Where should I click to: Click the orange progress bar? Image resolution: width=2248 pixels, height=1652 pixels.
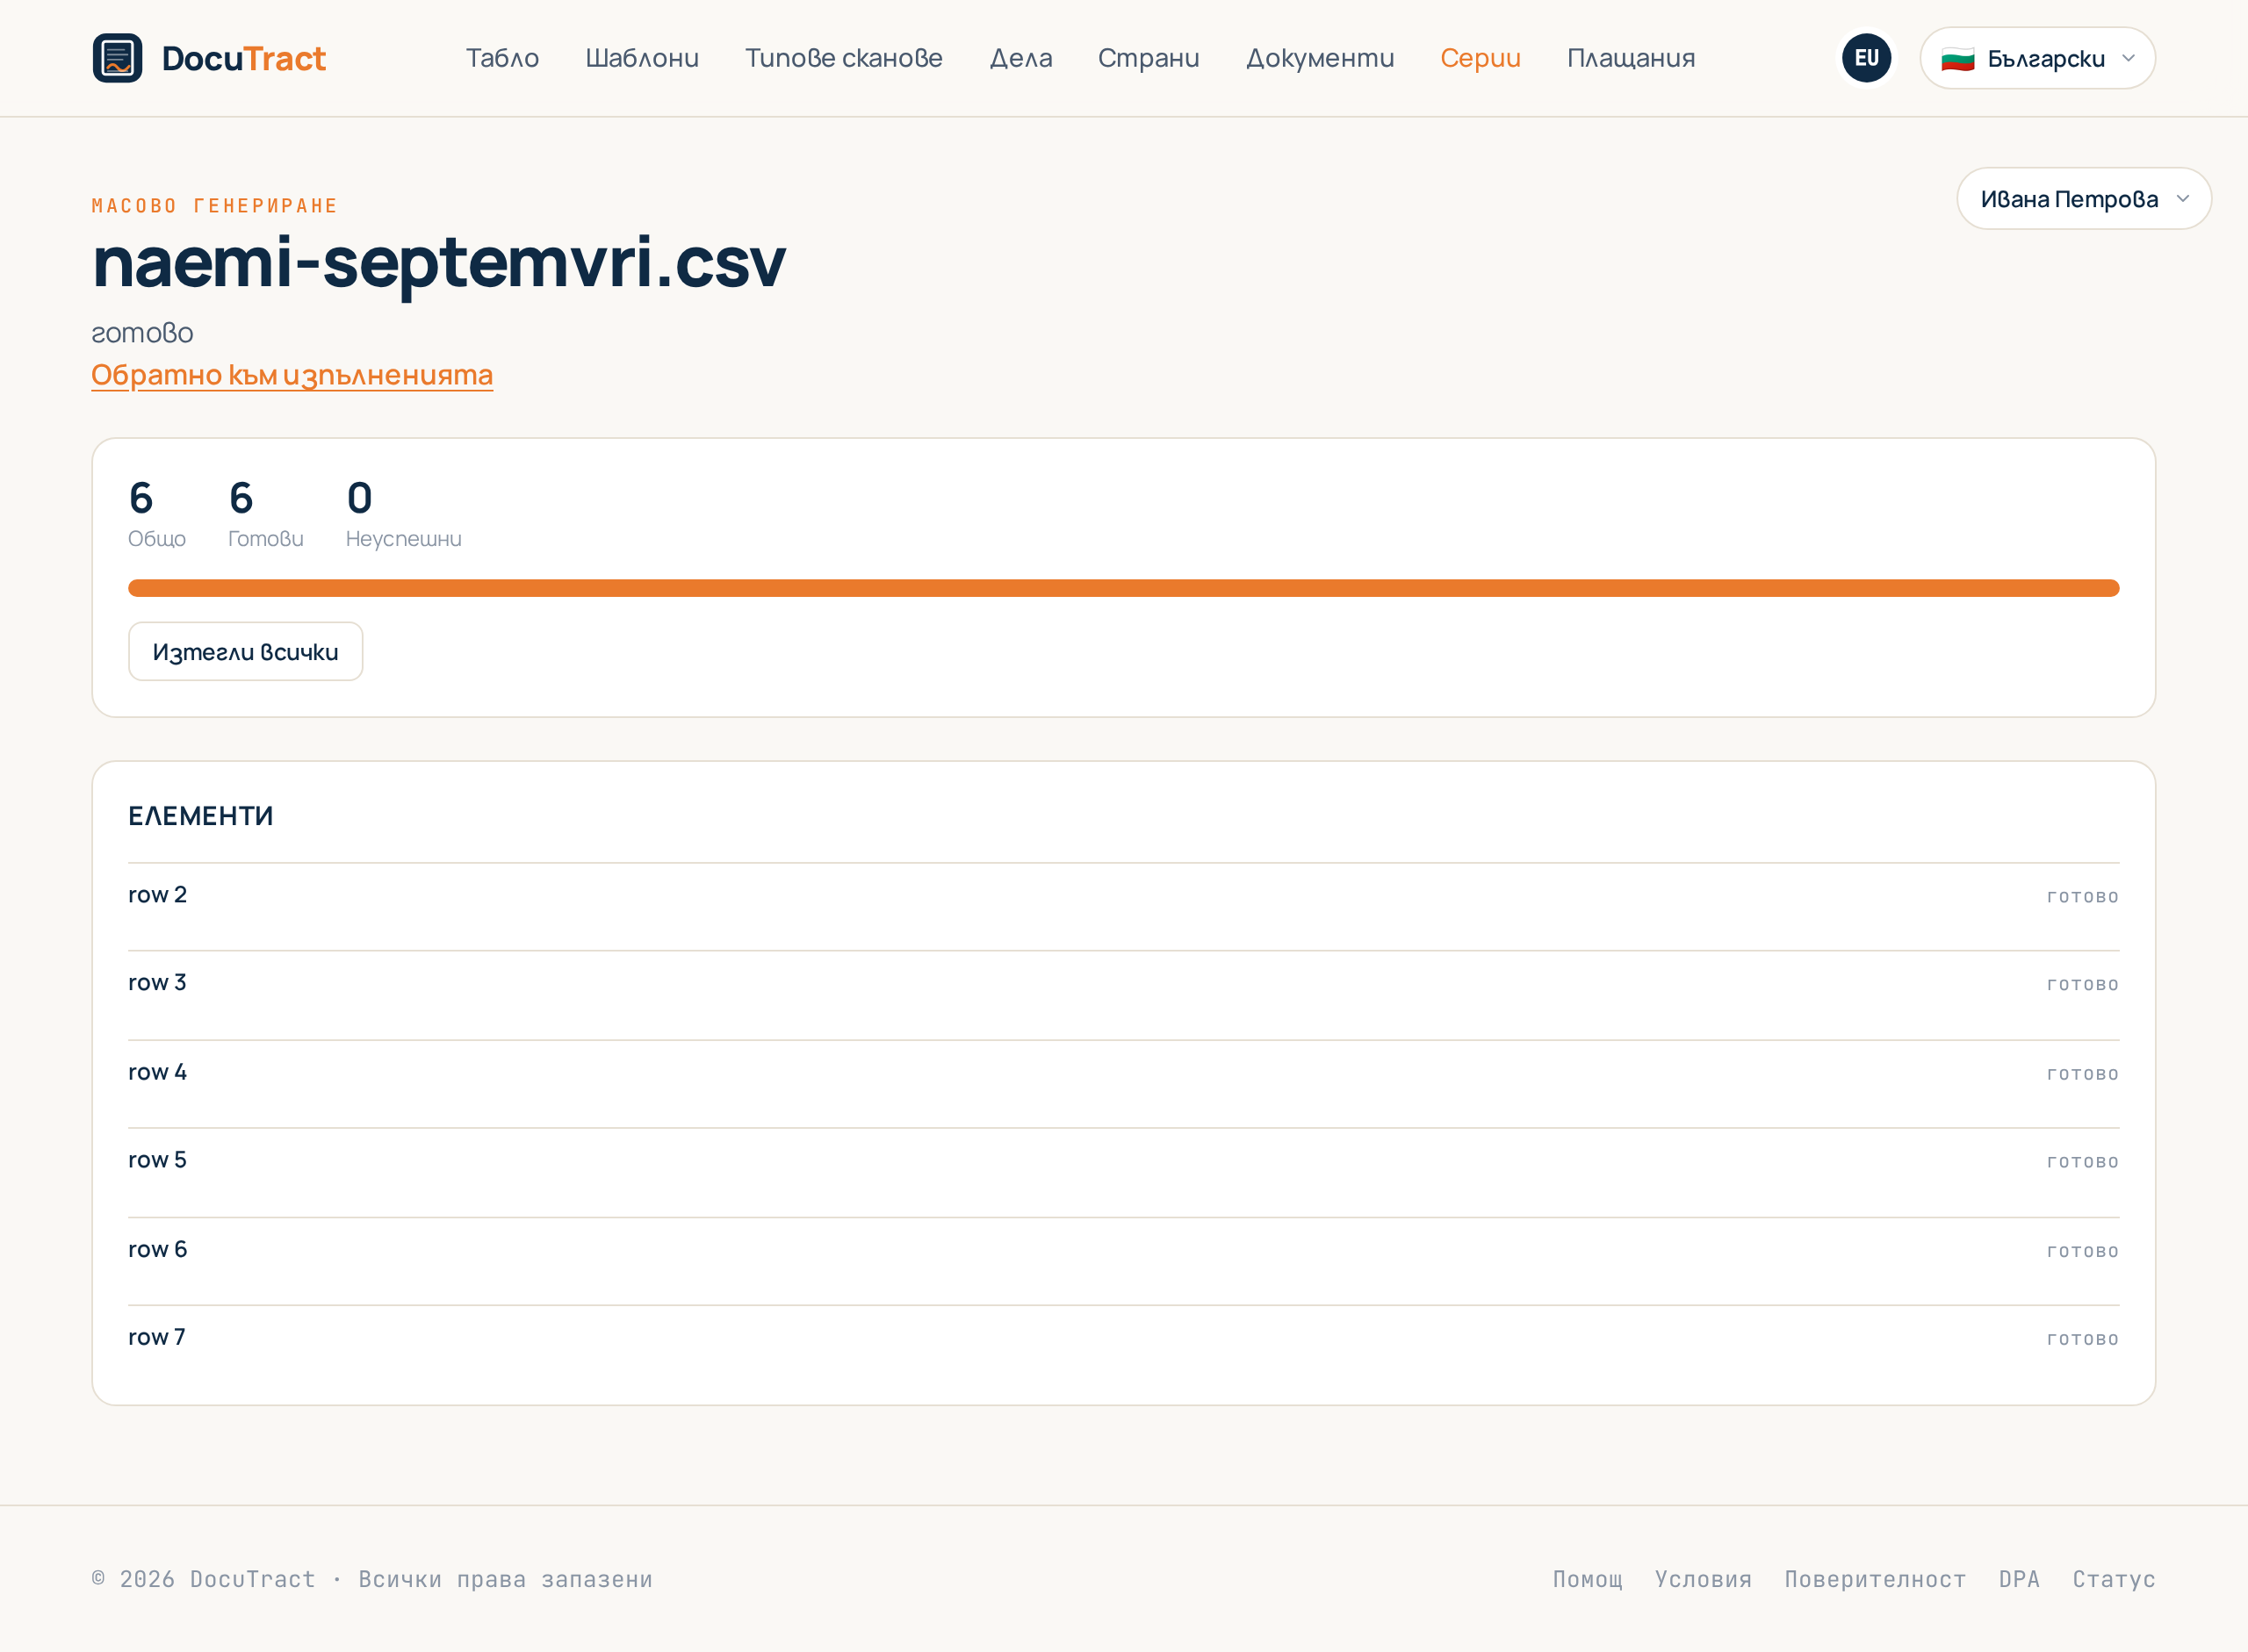(1123, 588)
